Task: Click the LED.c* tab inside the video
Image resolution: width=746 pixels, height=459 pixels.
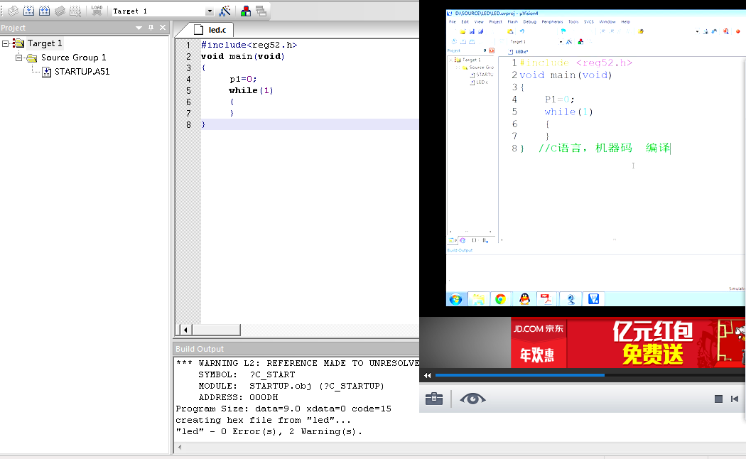Action: [519, 51]
